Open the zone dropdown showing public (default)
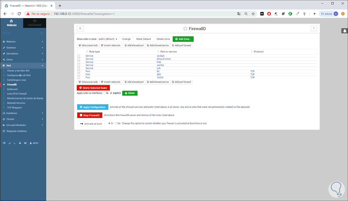The height and width of the screenshot is (201, 348). [x=108, y=39]
